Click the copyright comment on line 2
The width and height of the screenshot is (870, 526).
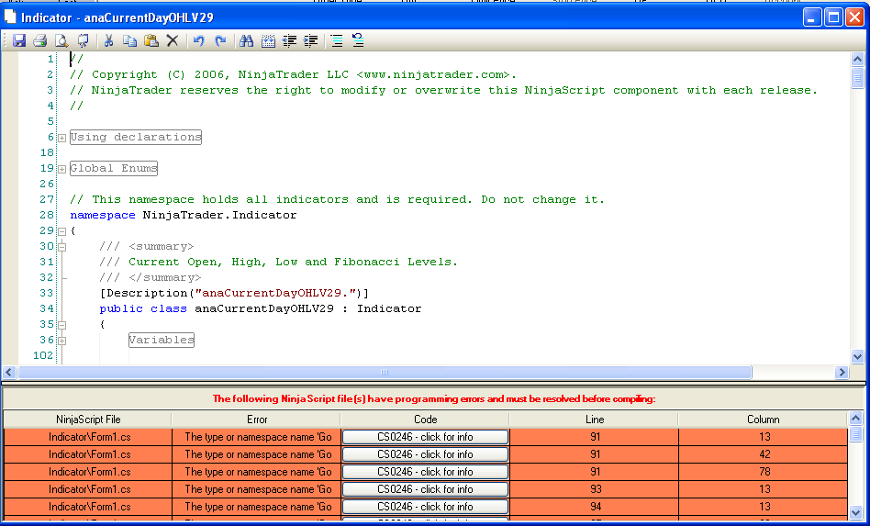click(x=293, y=74)
